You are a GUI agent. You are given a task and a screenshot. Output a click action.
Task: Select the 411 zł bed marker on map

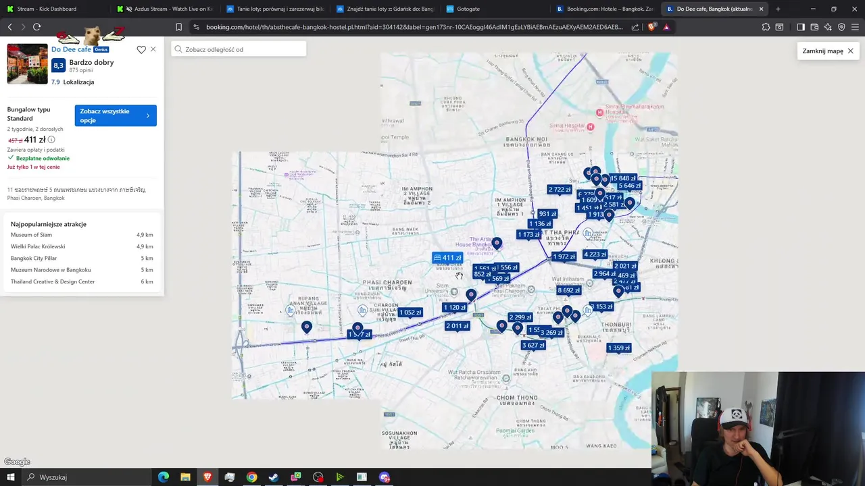click(447, 258)
